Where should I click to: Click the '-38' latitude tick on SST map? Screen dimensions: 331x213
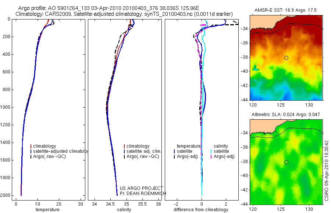[x=244, y=57]
